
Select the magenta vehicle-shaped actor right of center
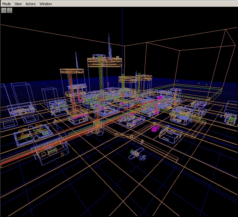[154, 129]
